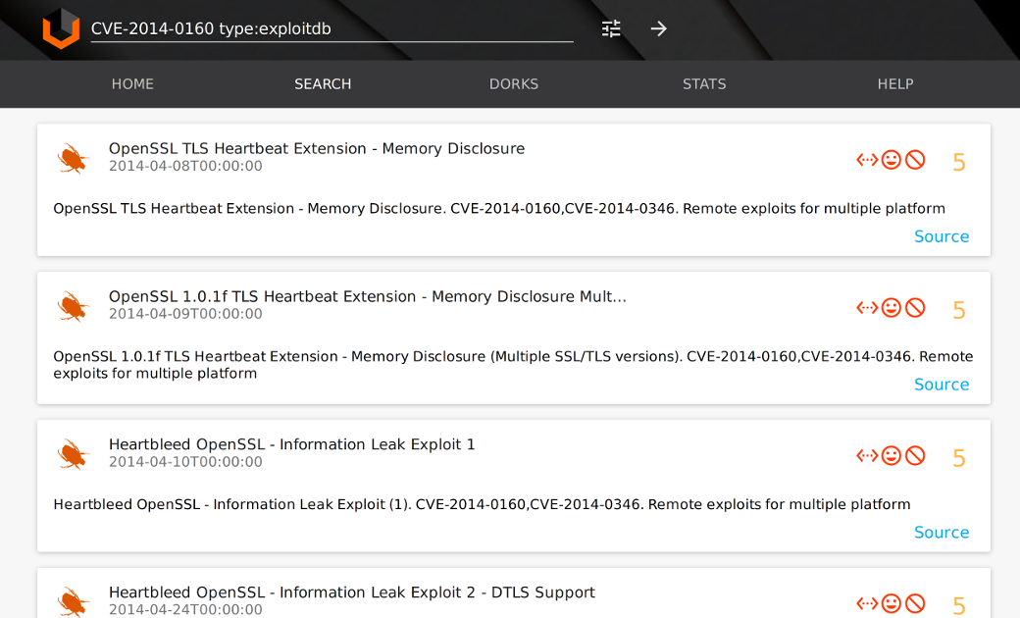The width and height of the screenshot is (1020, 618).
Task: Click bug icon of OpenSSL 1.0.1f result
Action: click(73, 306)
